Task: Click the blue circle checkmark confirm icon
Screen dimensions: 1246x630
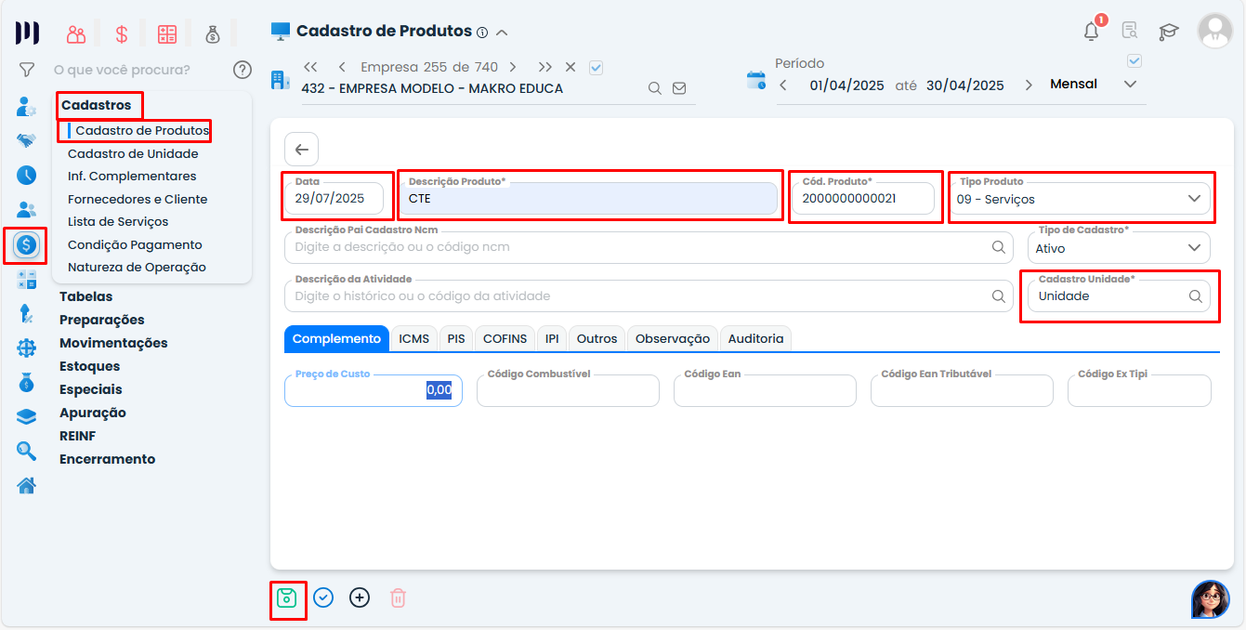Action: click(323, 598)
